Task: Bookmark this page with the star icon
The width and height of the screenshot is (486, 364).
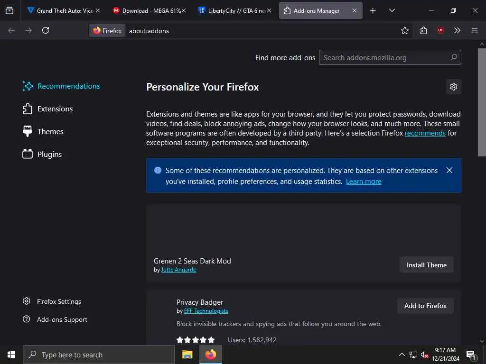Action: [x=404, y=30]
